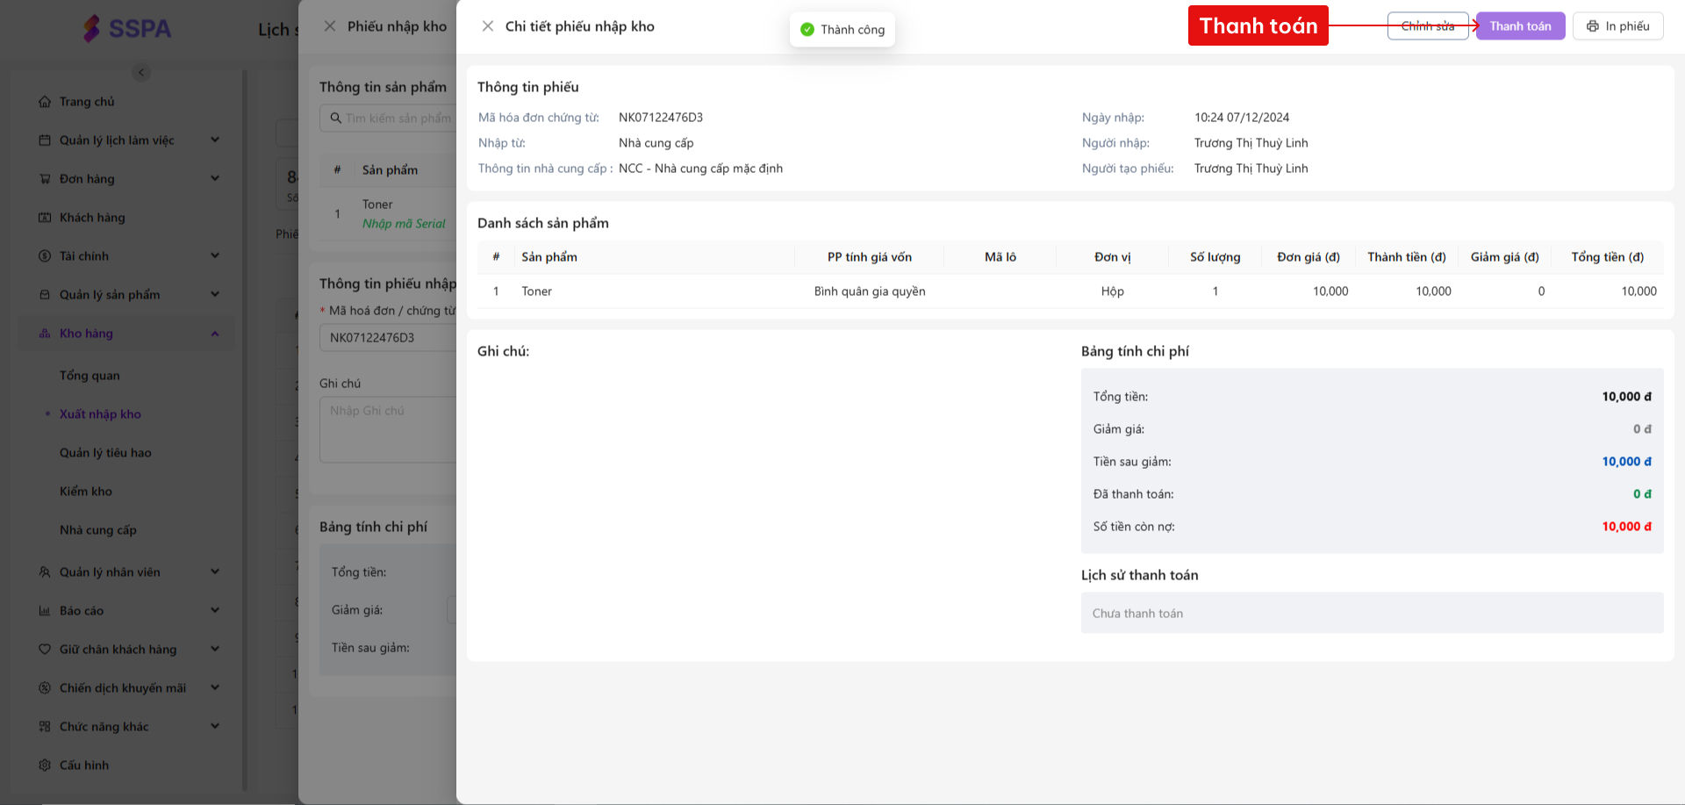Click the invoice code NK07122476D3 in details

[x=661, y=118]
